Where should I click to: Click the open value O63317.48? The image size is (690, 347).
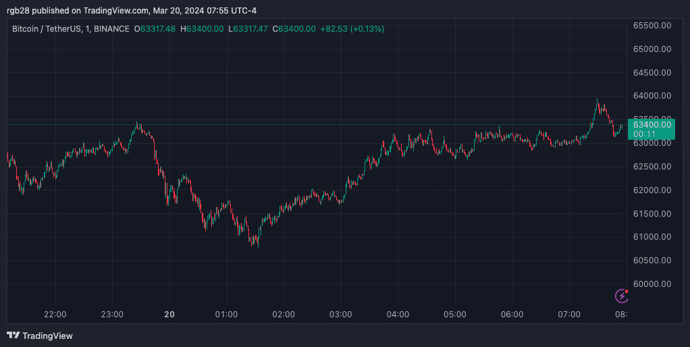point(155,29)
